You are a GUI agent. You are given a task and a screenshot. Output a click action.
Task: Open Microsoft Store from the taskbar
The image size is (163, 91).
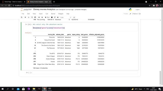[23, 89]
